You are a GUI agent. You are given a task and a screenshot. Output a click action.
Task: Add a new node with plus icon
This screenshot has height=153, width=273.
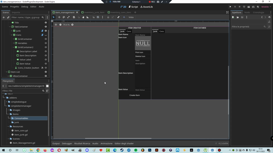point(3,17)
